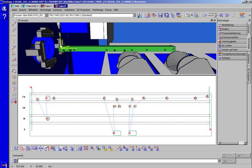Open the NC-Programm menu

tap(83, 10)
